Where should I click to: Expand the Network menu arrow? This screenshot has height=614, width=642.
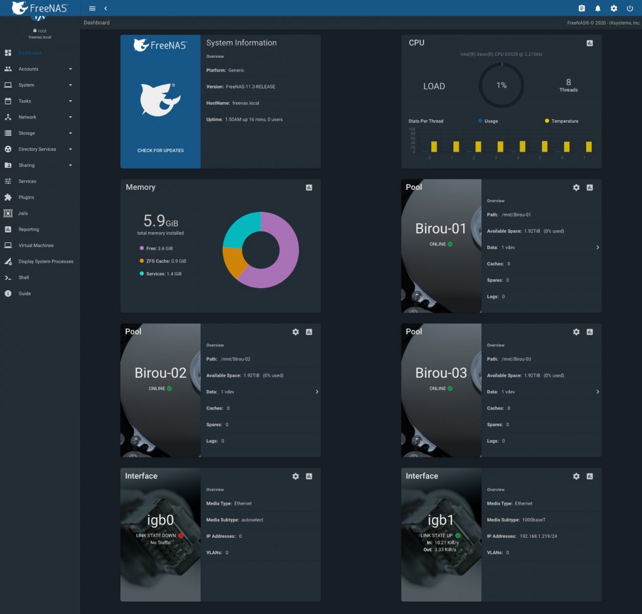(71, 117)
